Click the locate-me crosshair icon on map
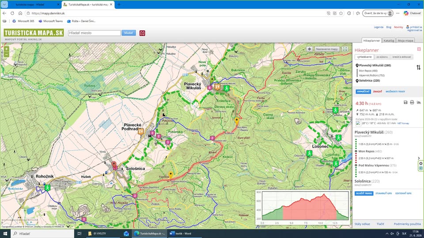 point(309,49)
